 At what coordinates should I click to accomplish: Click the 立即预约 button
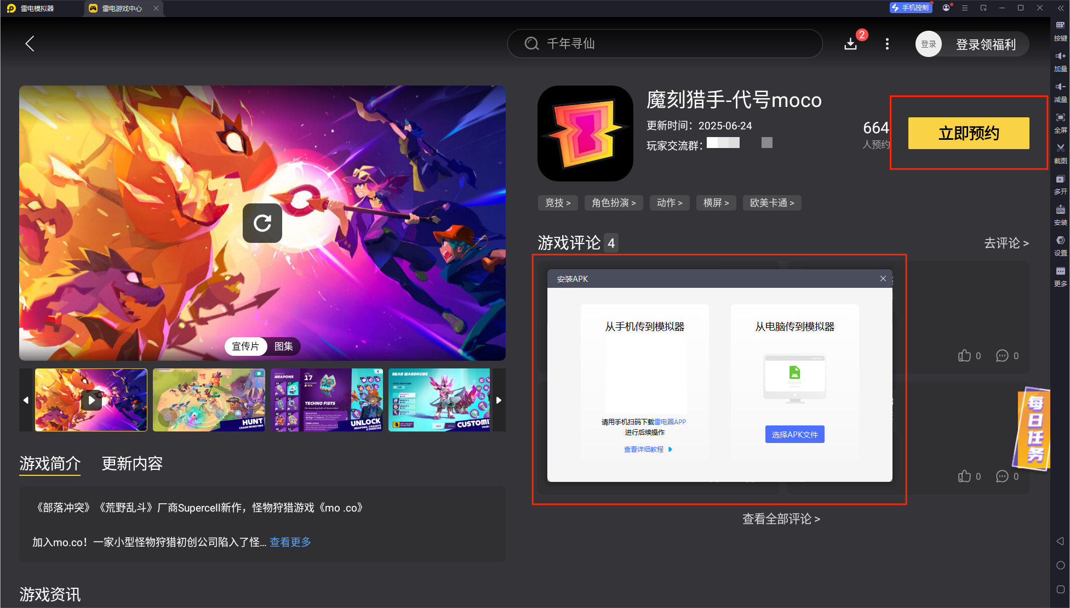tap(969, 133)
